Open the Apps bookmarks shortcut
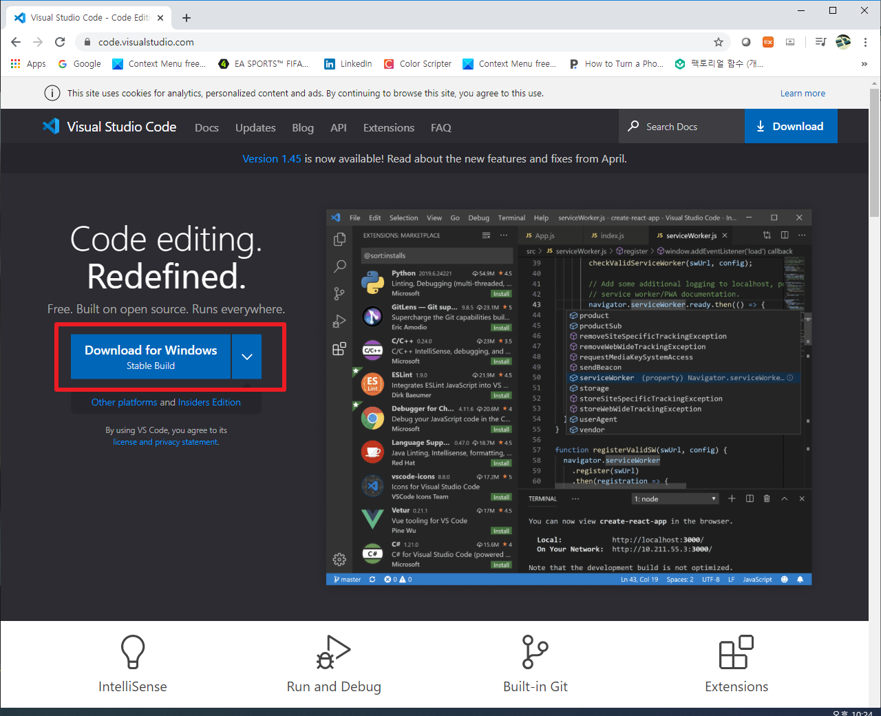The image size is (881, 716). (x=28, y=63)
